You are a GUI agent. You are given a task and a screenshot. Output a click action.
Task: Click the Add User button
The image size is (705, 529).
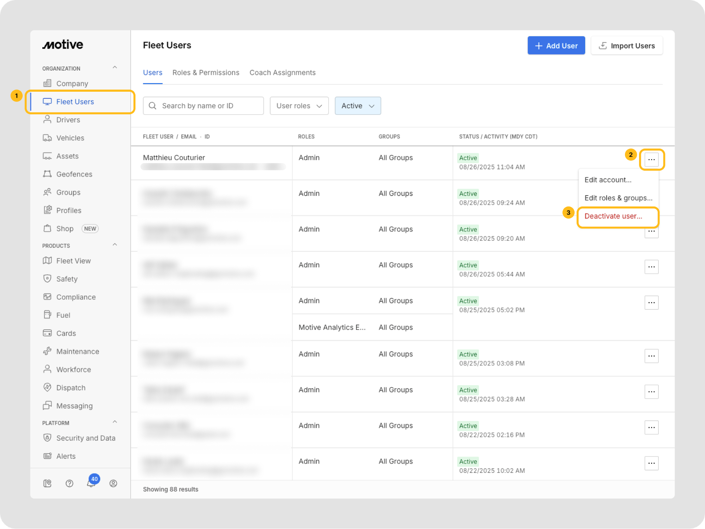pyautogui.click(x=556, y=45)
